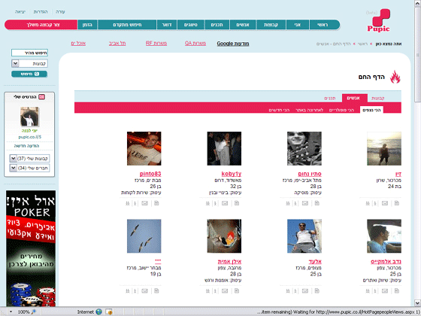
Task: Click the koby1y profile photo thumbnail
Action: point(224,148)
